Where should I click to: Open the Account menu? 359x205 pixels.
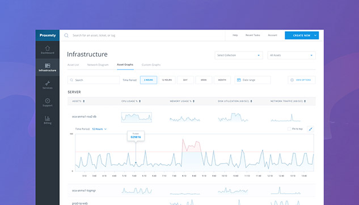click(x=272, y=35)
